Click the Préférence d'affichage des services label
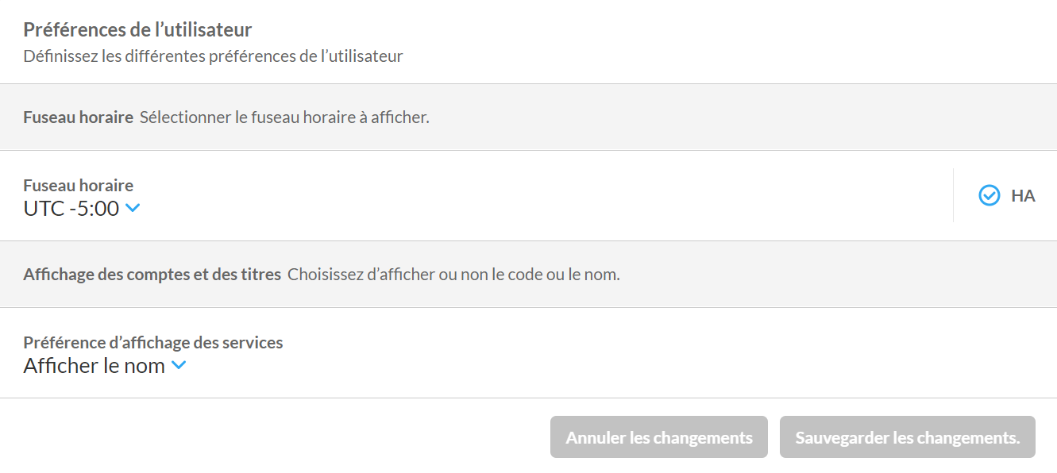Viewport: 1057px width, 473px height. [x=152, y=342]
